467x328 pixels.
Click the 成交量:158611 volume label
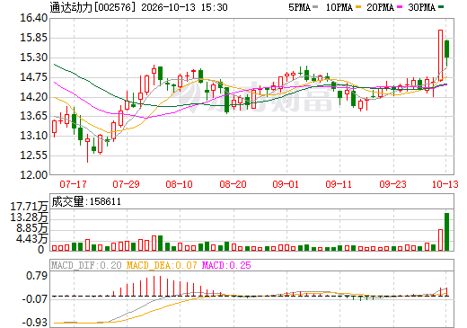coord(86,201)
